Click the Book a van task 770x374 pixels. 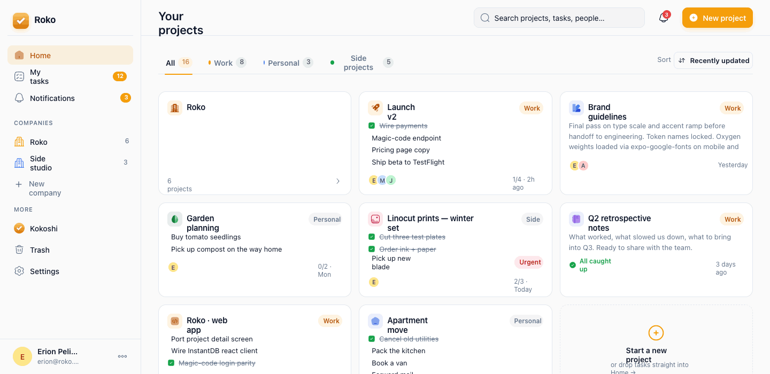pos(389,363)
